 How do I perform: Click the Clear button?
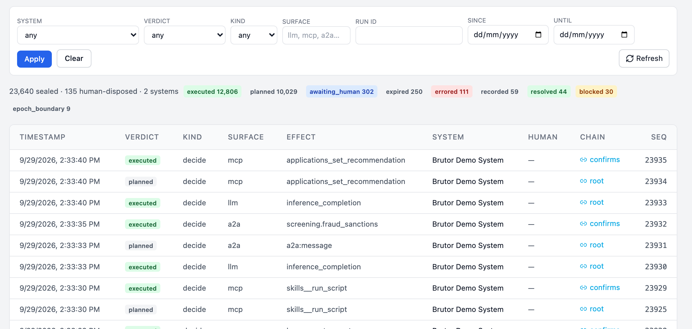pos(74,58)
